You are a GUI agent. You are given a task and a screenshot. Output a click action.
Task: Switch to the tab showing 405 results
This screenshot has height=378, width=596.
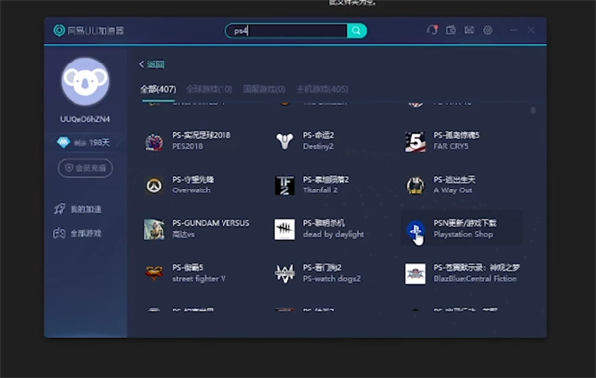(322, 89)
